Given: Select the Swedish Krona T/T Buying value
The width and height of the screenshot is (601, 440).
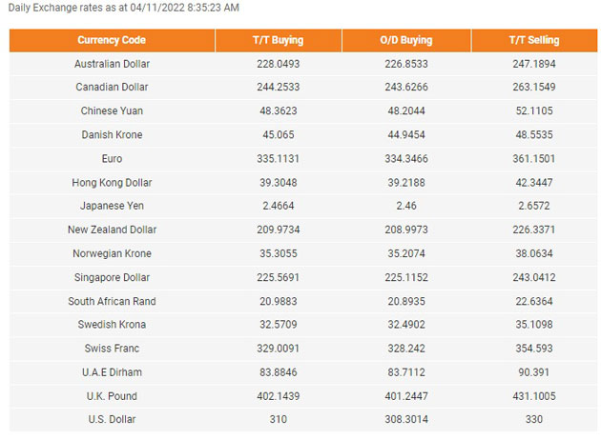Looking at the screenshot, I should coord(279,325).
